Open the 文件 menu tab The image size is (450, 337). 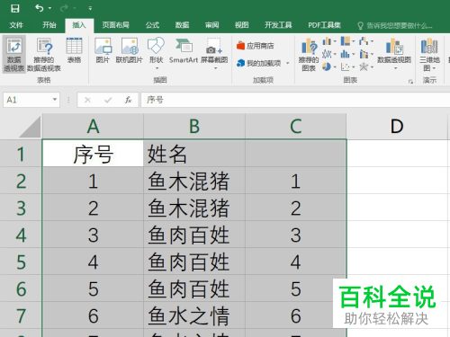click(x=16, y=25)
